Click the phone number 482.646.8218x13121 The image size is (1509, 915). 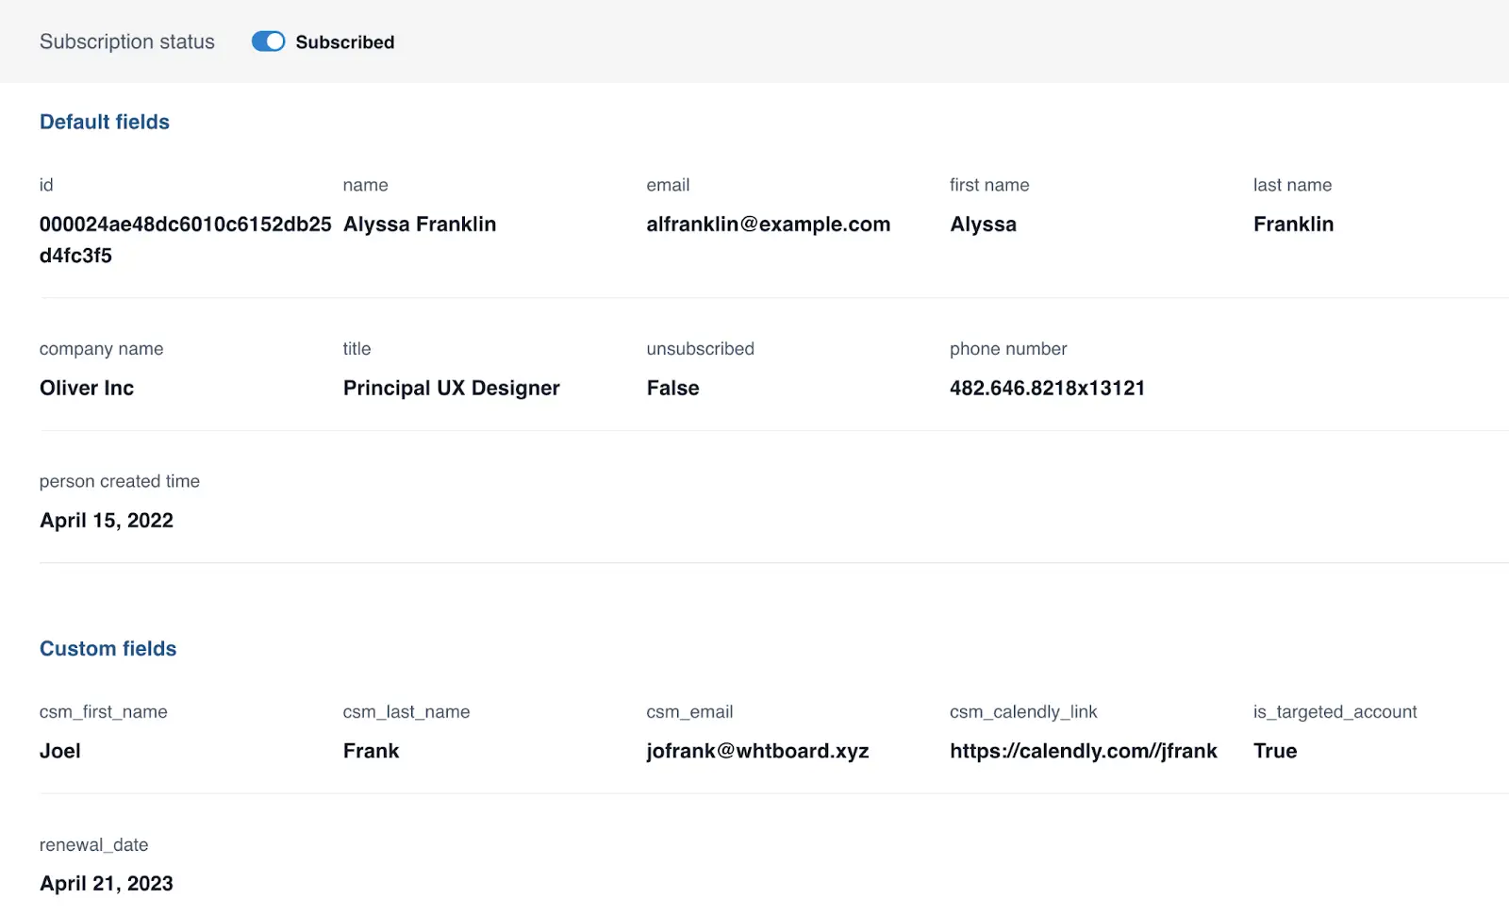pos(1047,389)
